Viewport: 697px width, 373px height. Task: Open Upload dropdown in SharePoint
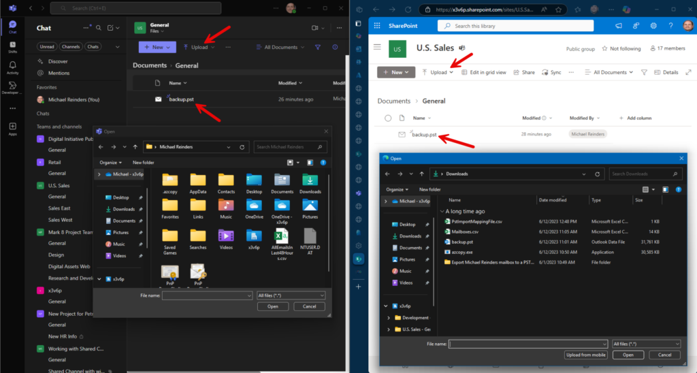tap(438, 72)
